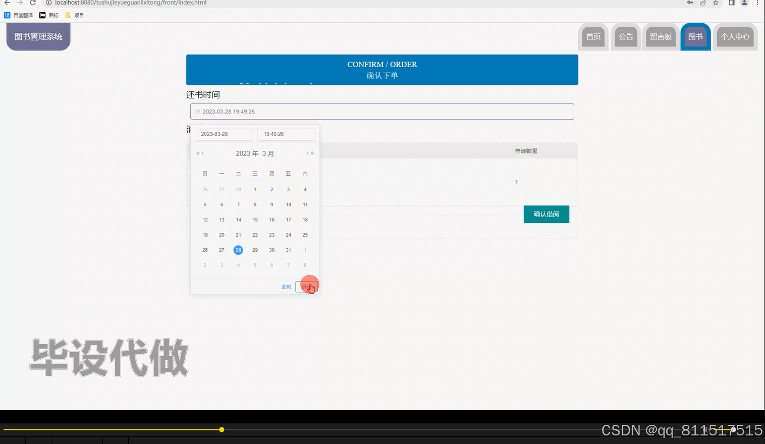The width and height of the screenshot is (765, 444).
Task: Open the 项目 bookmarks folder
Action: pos(75,15)
